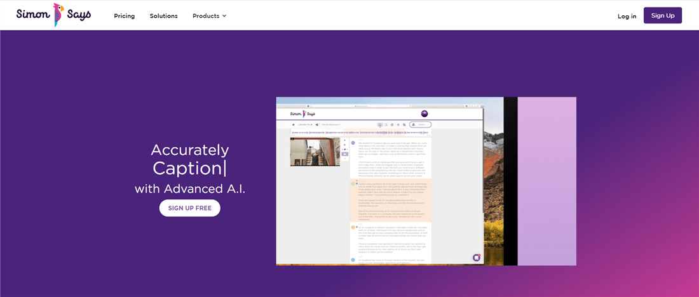Click the audio waveform timeline in the demo
This screenshot has height=297, width=699.
[x=361, y=133]
